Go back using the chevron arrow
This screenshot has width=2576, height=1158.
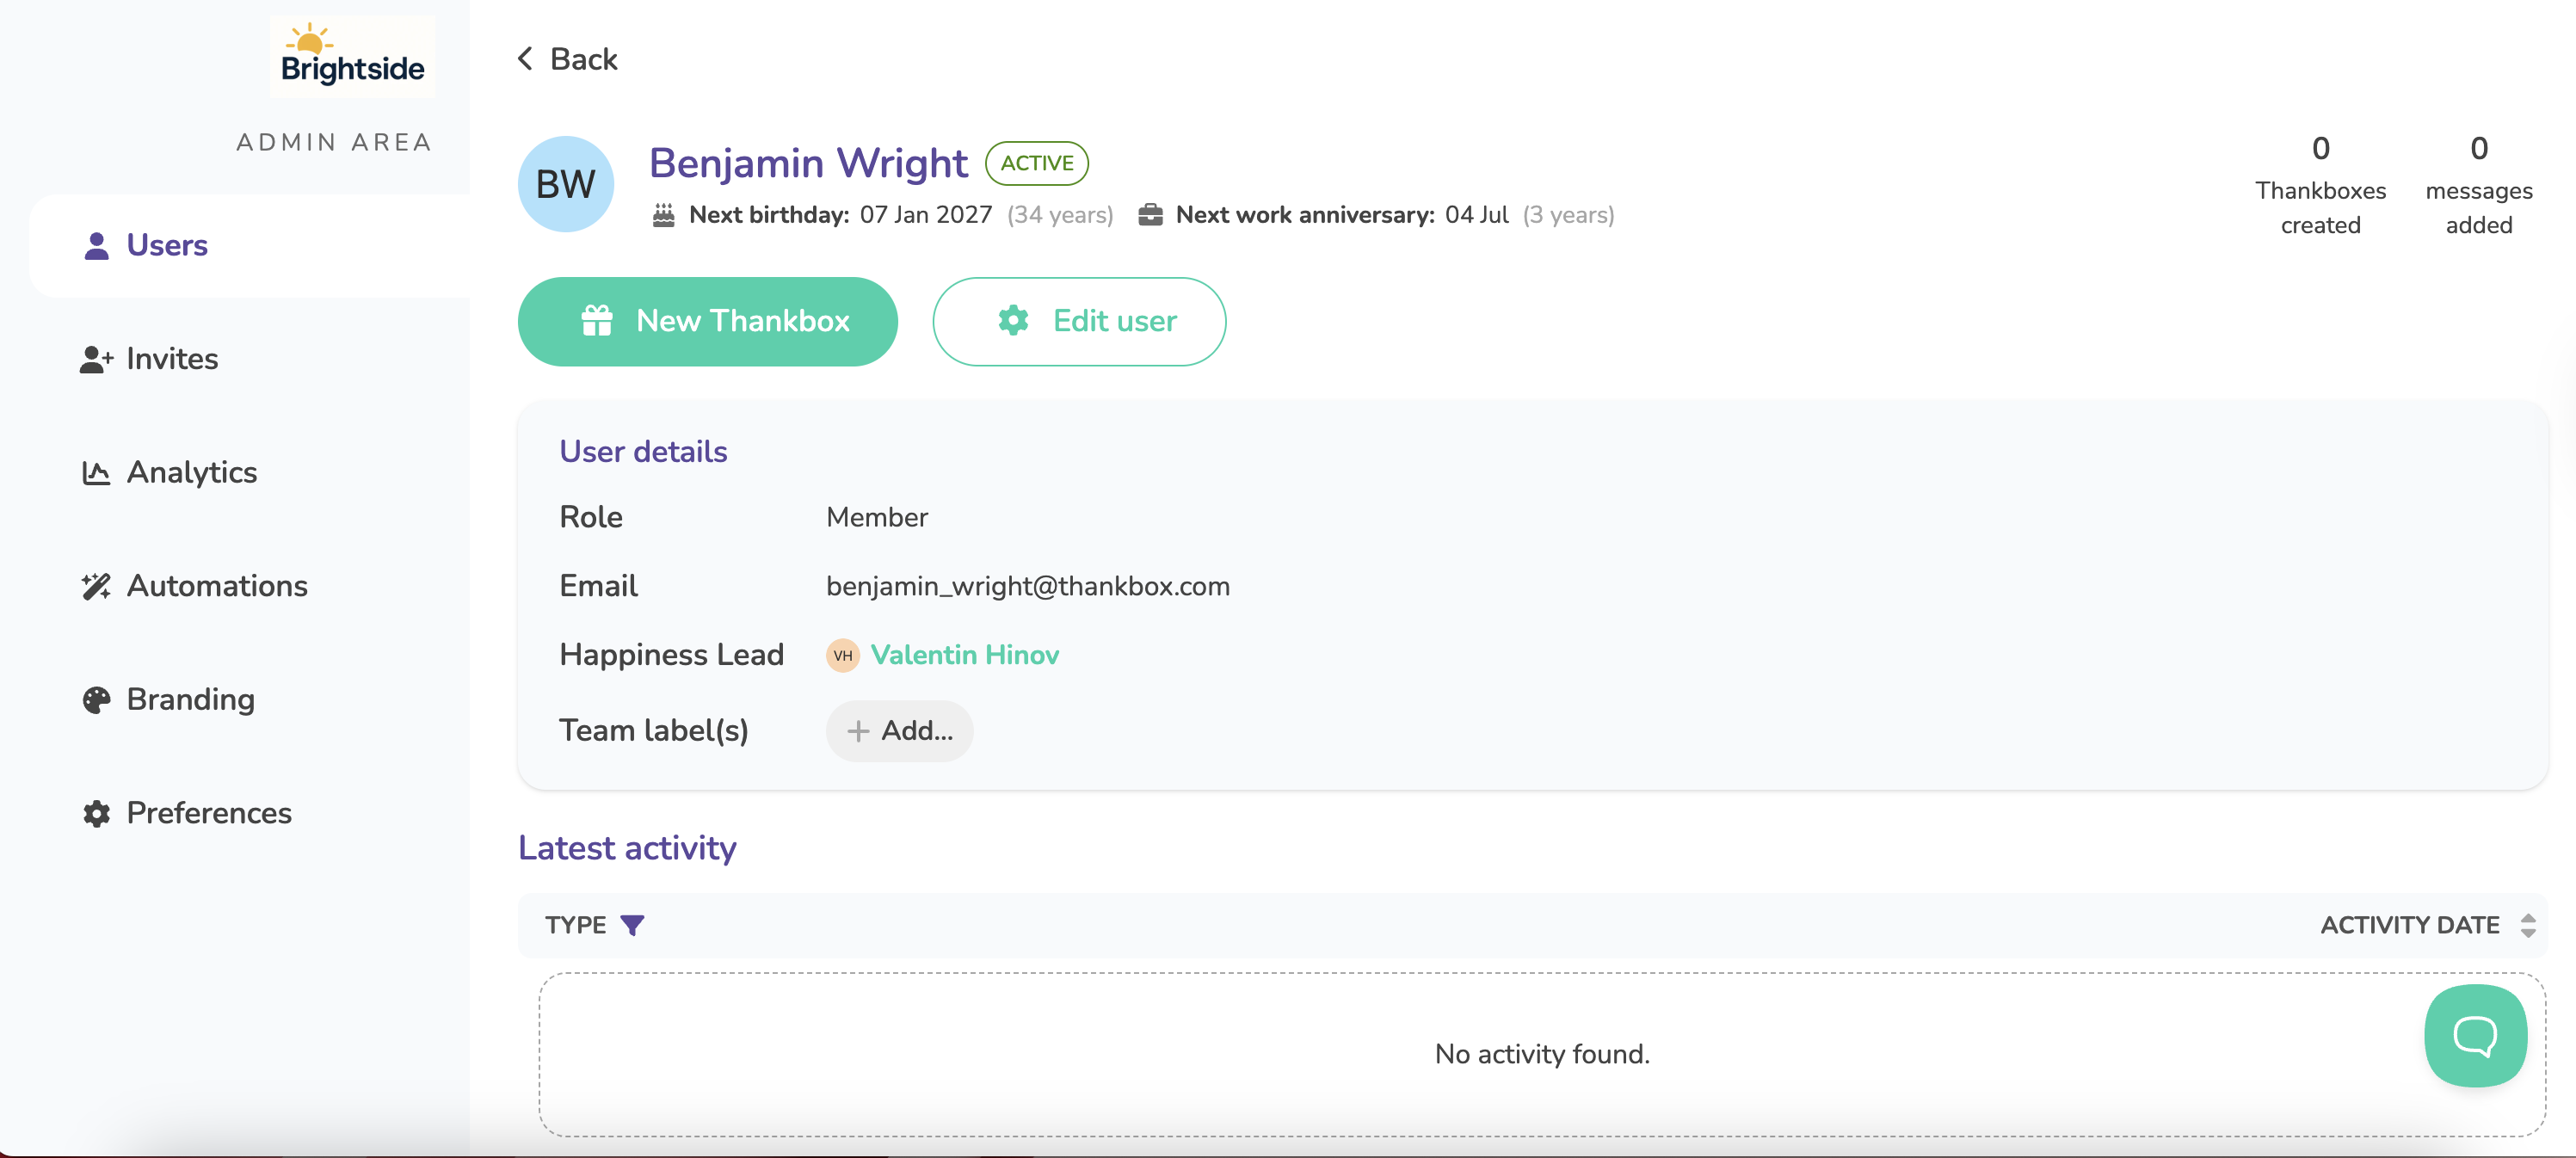pyautogui.click(x=526, y=59)
